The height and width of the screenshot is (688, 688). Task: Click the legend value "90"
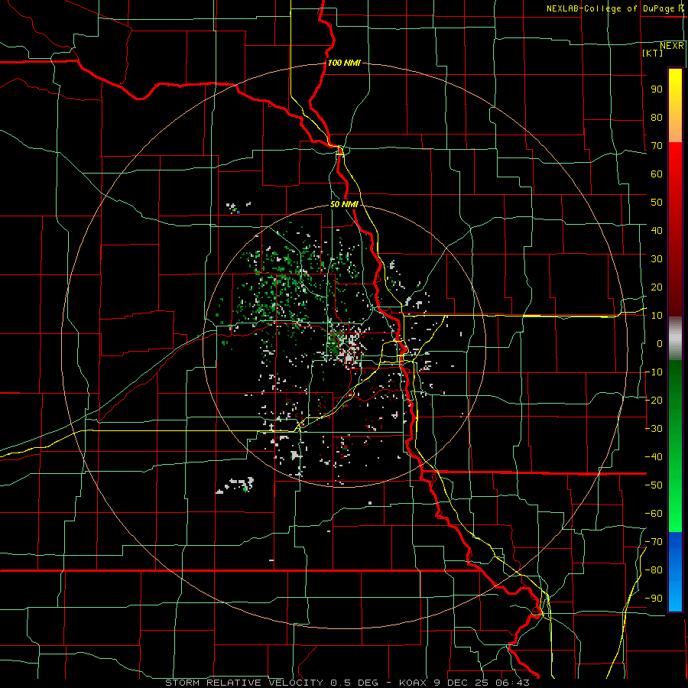click(x=657, y=89)
